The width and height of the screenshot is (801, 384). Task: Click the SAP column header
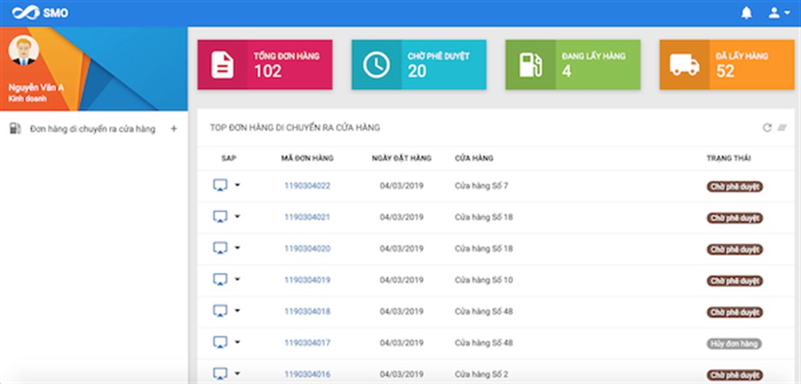point(229,158)
